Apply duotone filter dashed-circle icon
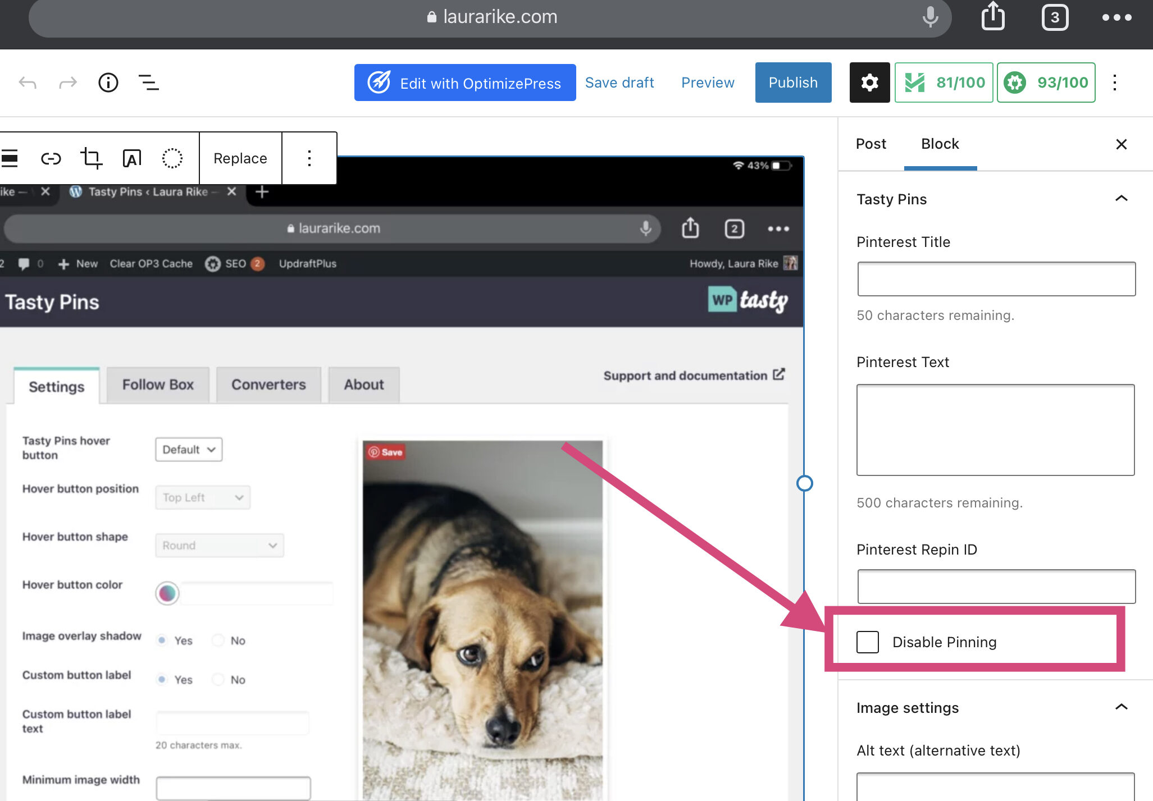1153x801 pixels. coord(172,158)
